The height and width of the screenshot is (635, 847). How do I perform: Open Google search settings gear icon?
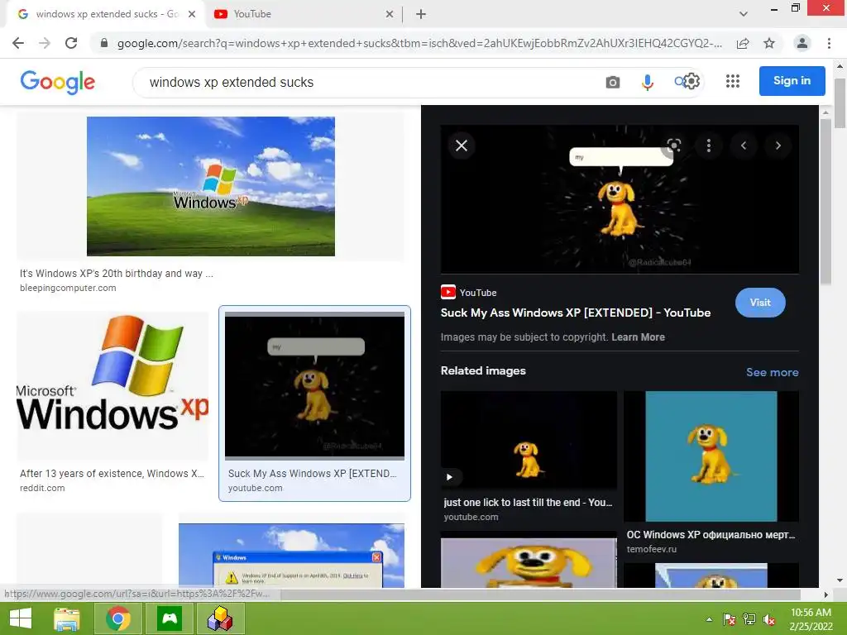tap(692, 82)
